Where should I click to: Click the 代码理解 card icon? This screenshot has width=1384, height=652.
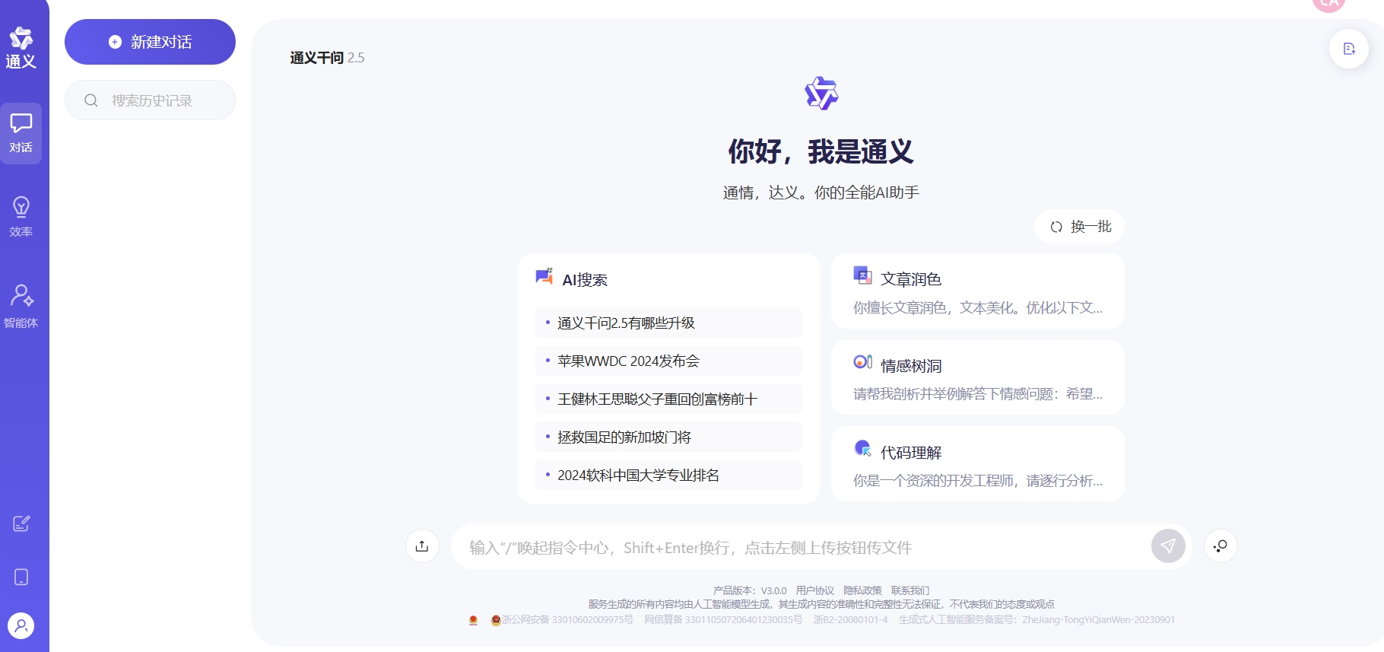862,448
